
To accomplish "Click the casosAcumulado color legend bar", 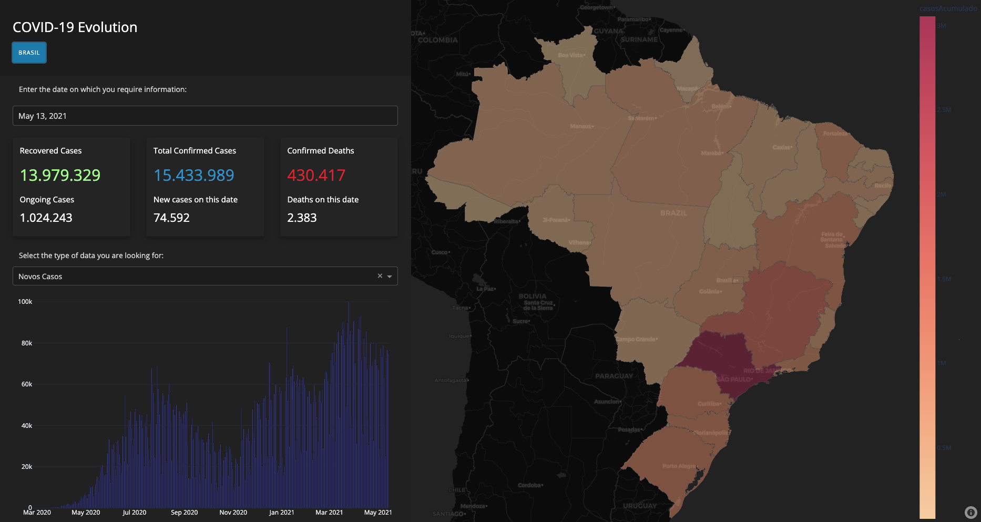I will [927, 263].
